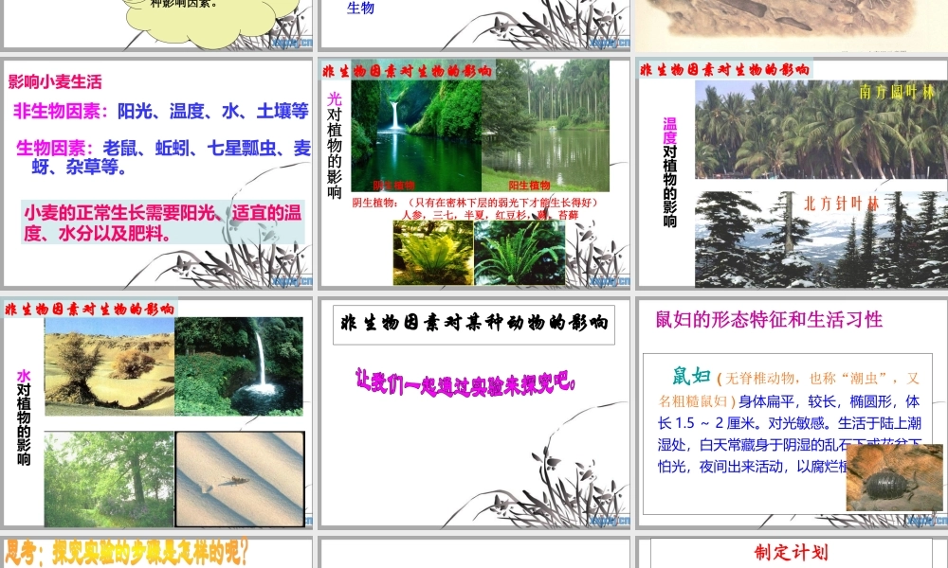Open the slide titled 制定计划
Viewport: 948px width, 568px height.
coord(791,552)
